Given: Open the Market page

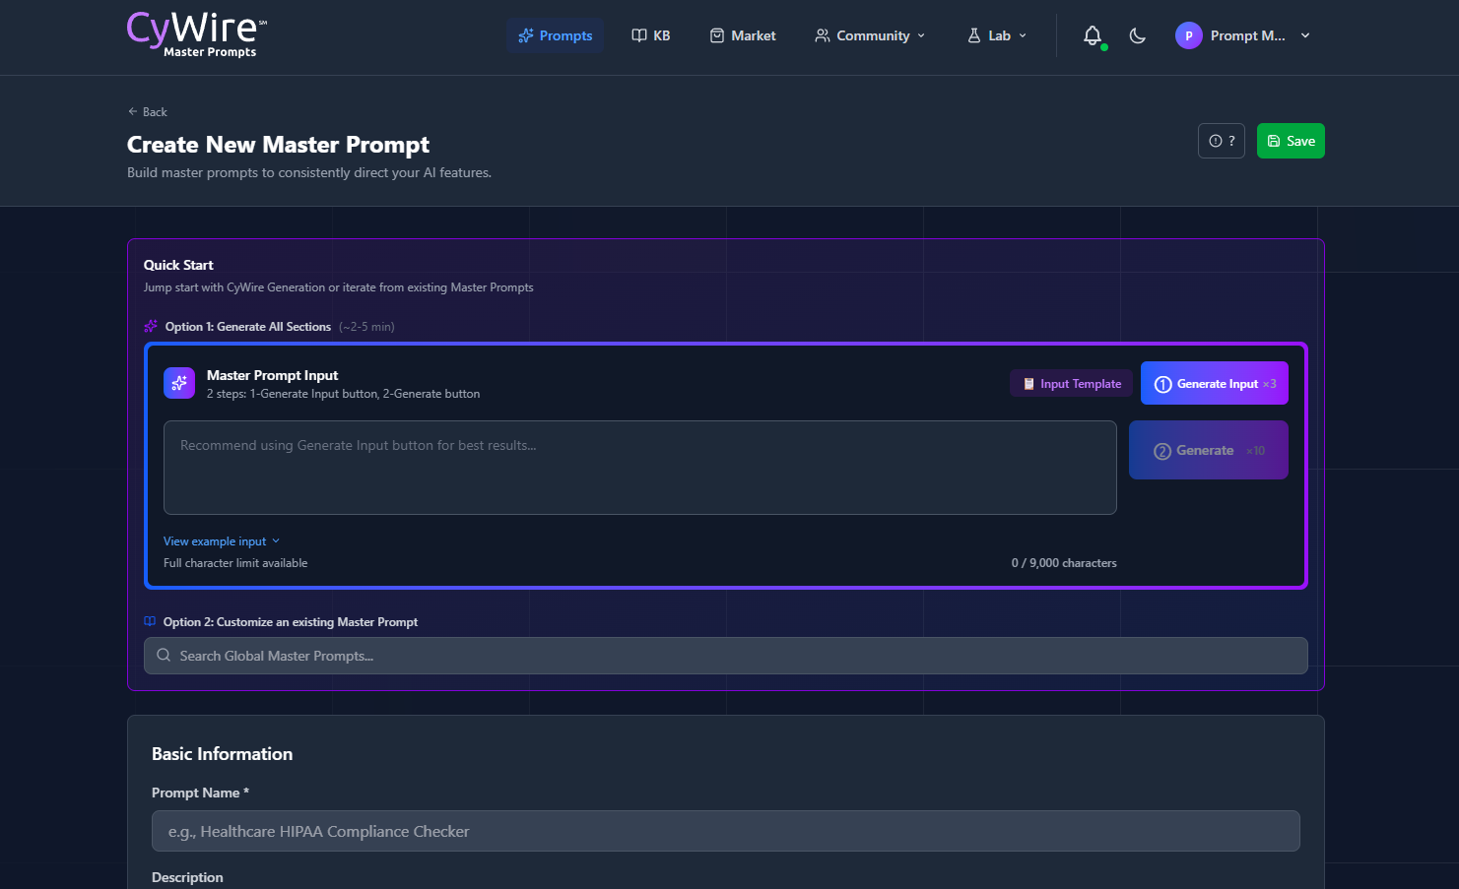Looking at the screenshot, I should point(743,35).
